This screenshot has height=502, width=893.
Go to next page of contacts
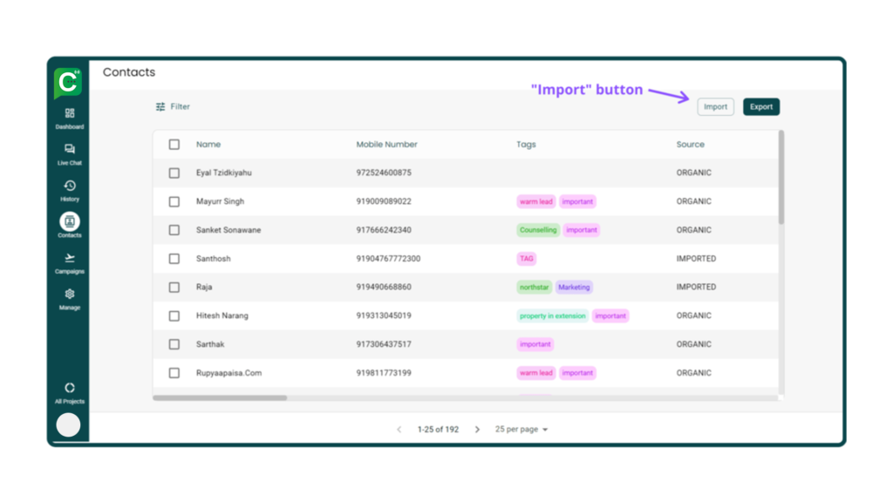477,430
